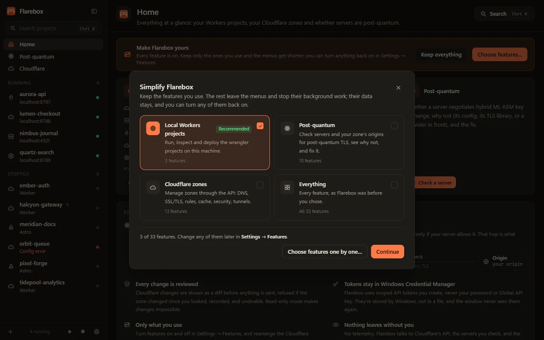This screenshot has width=544, height=340.
Task: Click the Everything grid icon
Action: (x=287, y=187)
